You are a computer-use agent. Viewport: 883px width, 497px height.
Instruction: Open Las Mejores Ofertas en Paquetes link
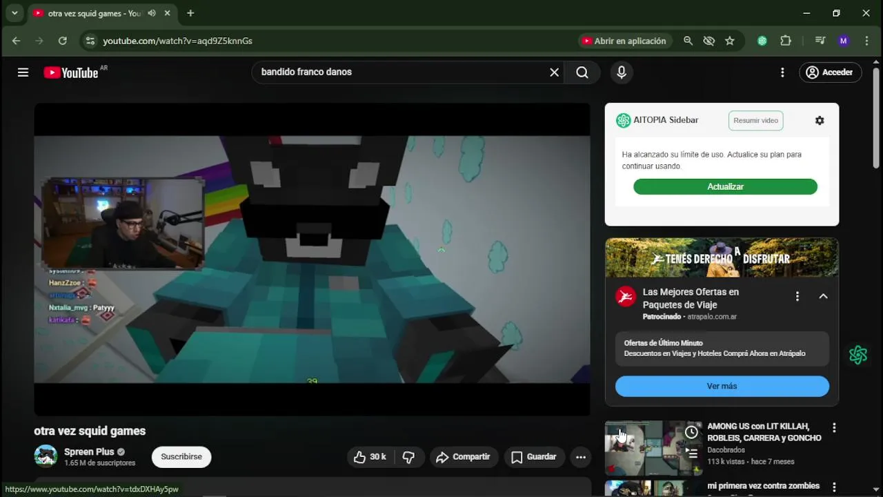coord(691,298)
